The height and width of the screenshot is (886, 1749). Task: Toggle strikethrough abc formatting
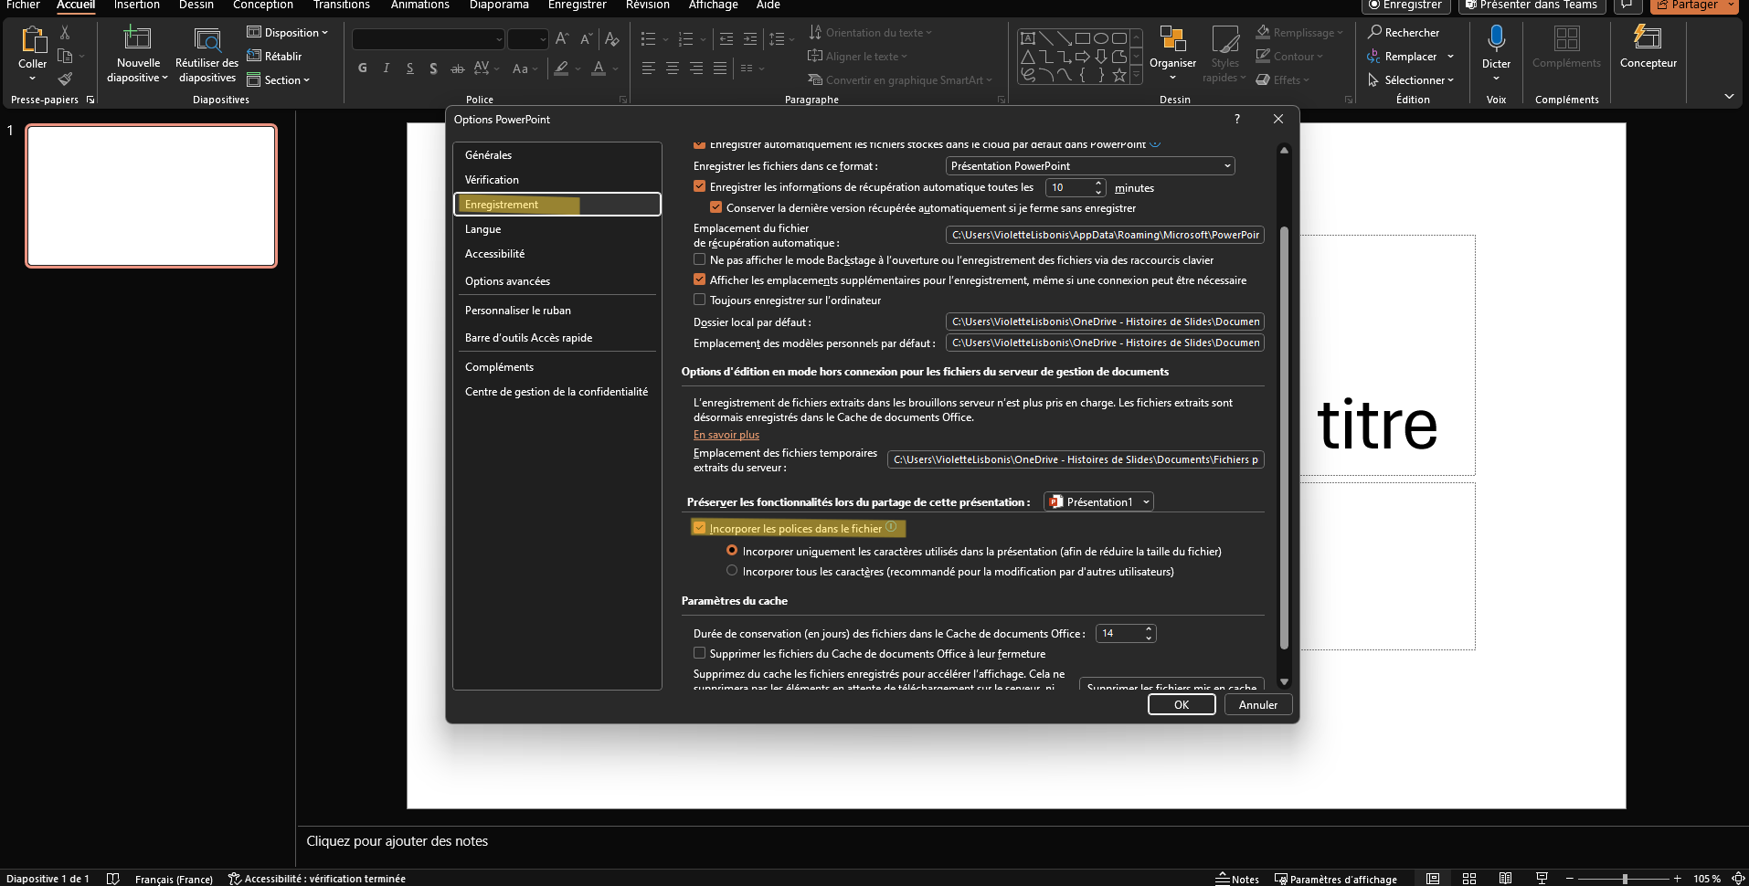(457, 68)
